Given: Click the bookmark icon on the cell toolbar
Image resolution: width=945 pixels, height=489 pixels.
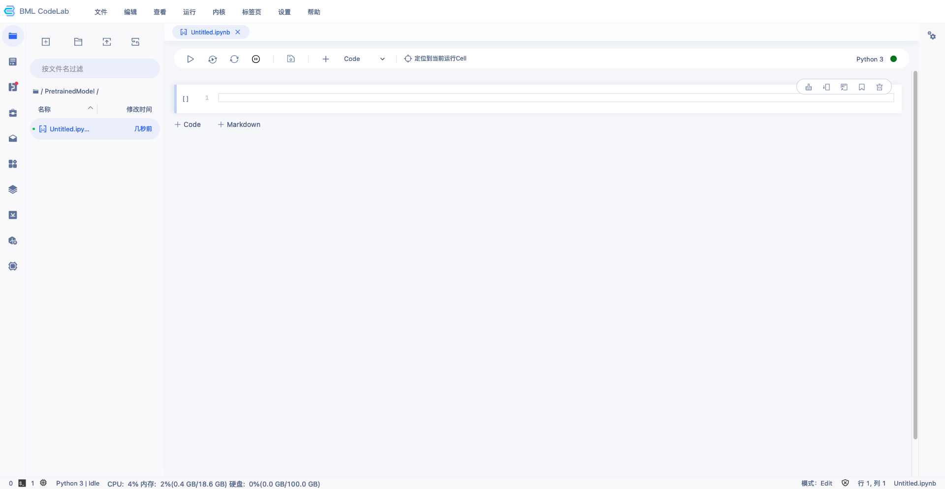Looking at the screenshot, I should point(862,87).
